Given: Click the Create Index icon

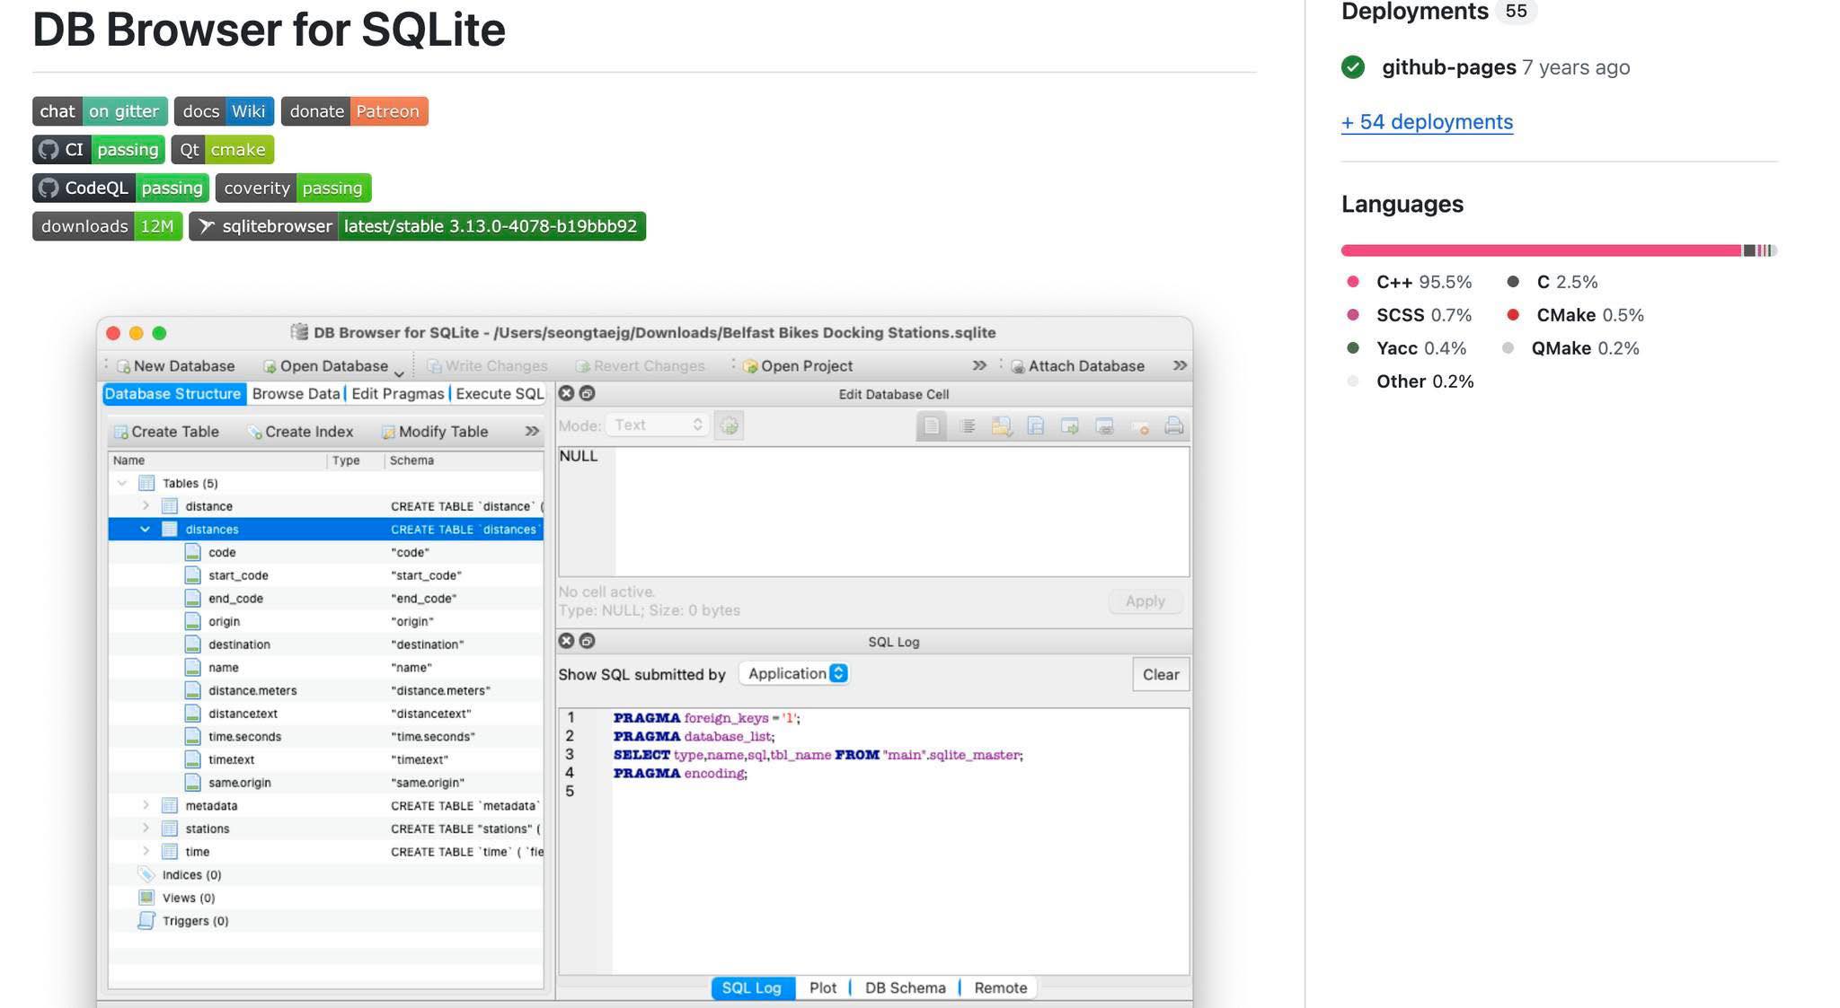Looking at the screenshot, I should tap(255, 433).
